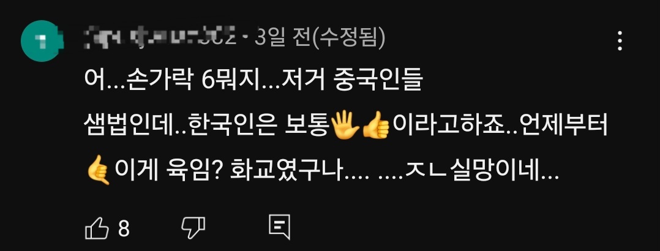Select the raised hand emoji in comment
Screen dimensions: 660x251
coord(345,126)
